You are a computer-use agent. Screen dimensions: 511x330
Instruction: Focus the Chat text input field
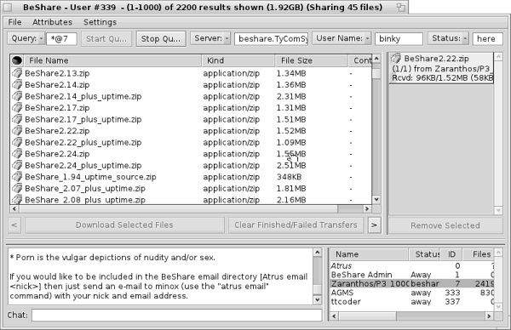176,315
